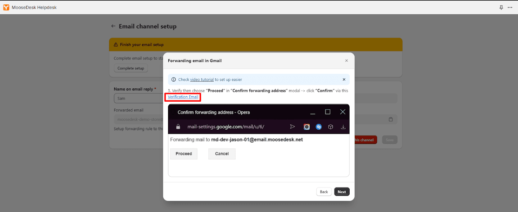The width and height of the screenshot is (518, 212).
Task: Click the Name on email reply field
Action: (138, 98)
